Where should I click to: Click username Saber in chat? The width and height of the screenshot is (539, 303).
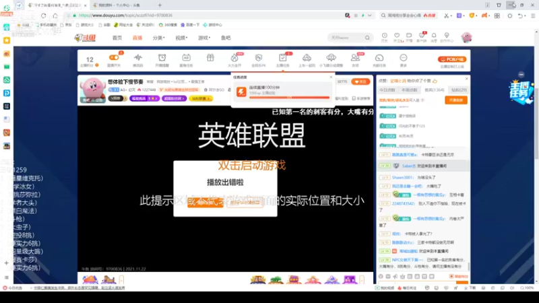408,166
